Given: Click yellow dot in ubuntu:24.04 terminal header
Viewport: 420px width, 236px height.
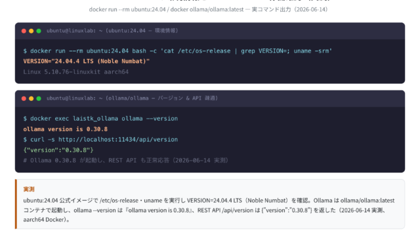Looking at the screenshot, I should tap(31, 31).
